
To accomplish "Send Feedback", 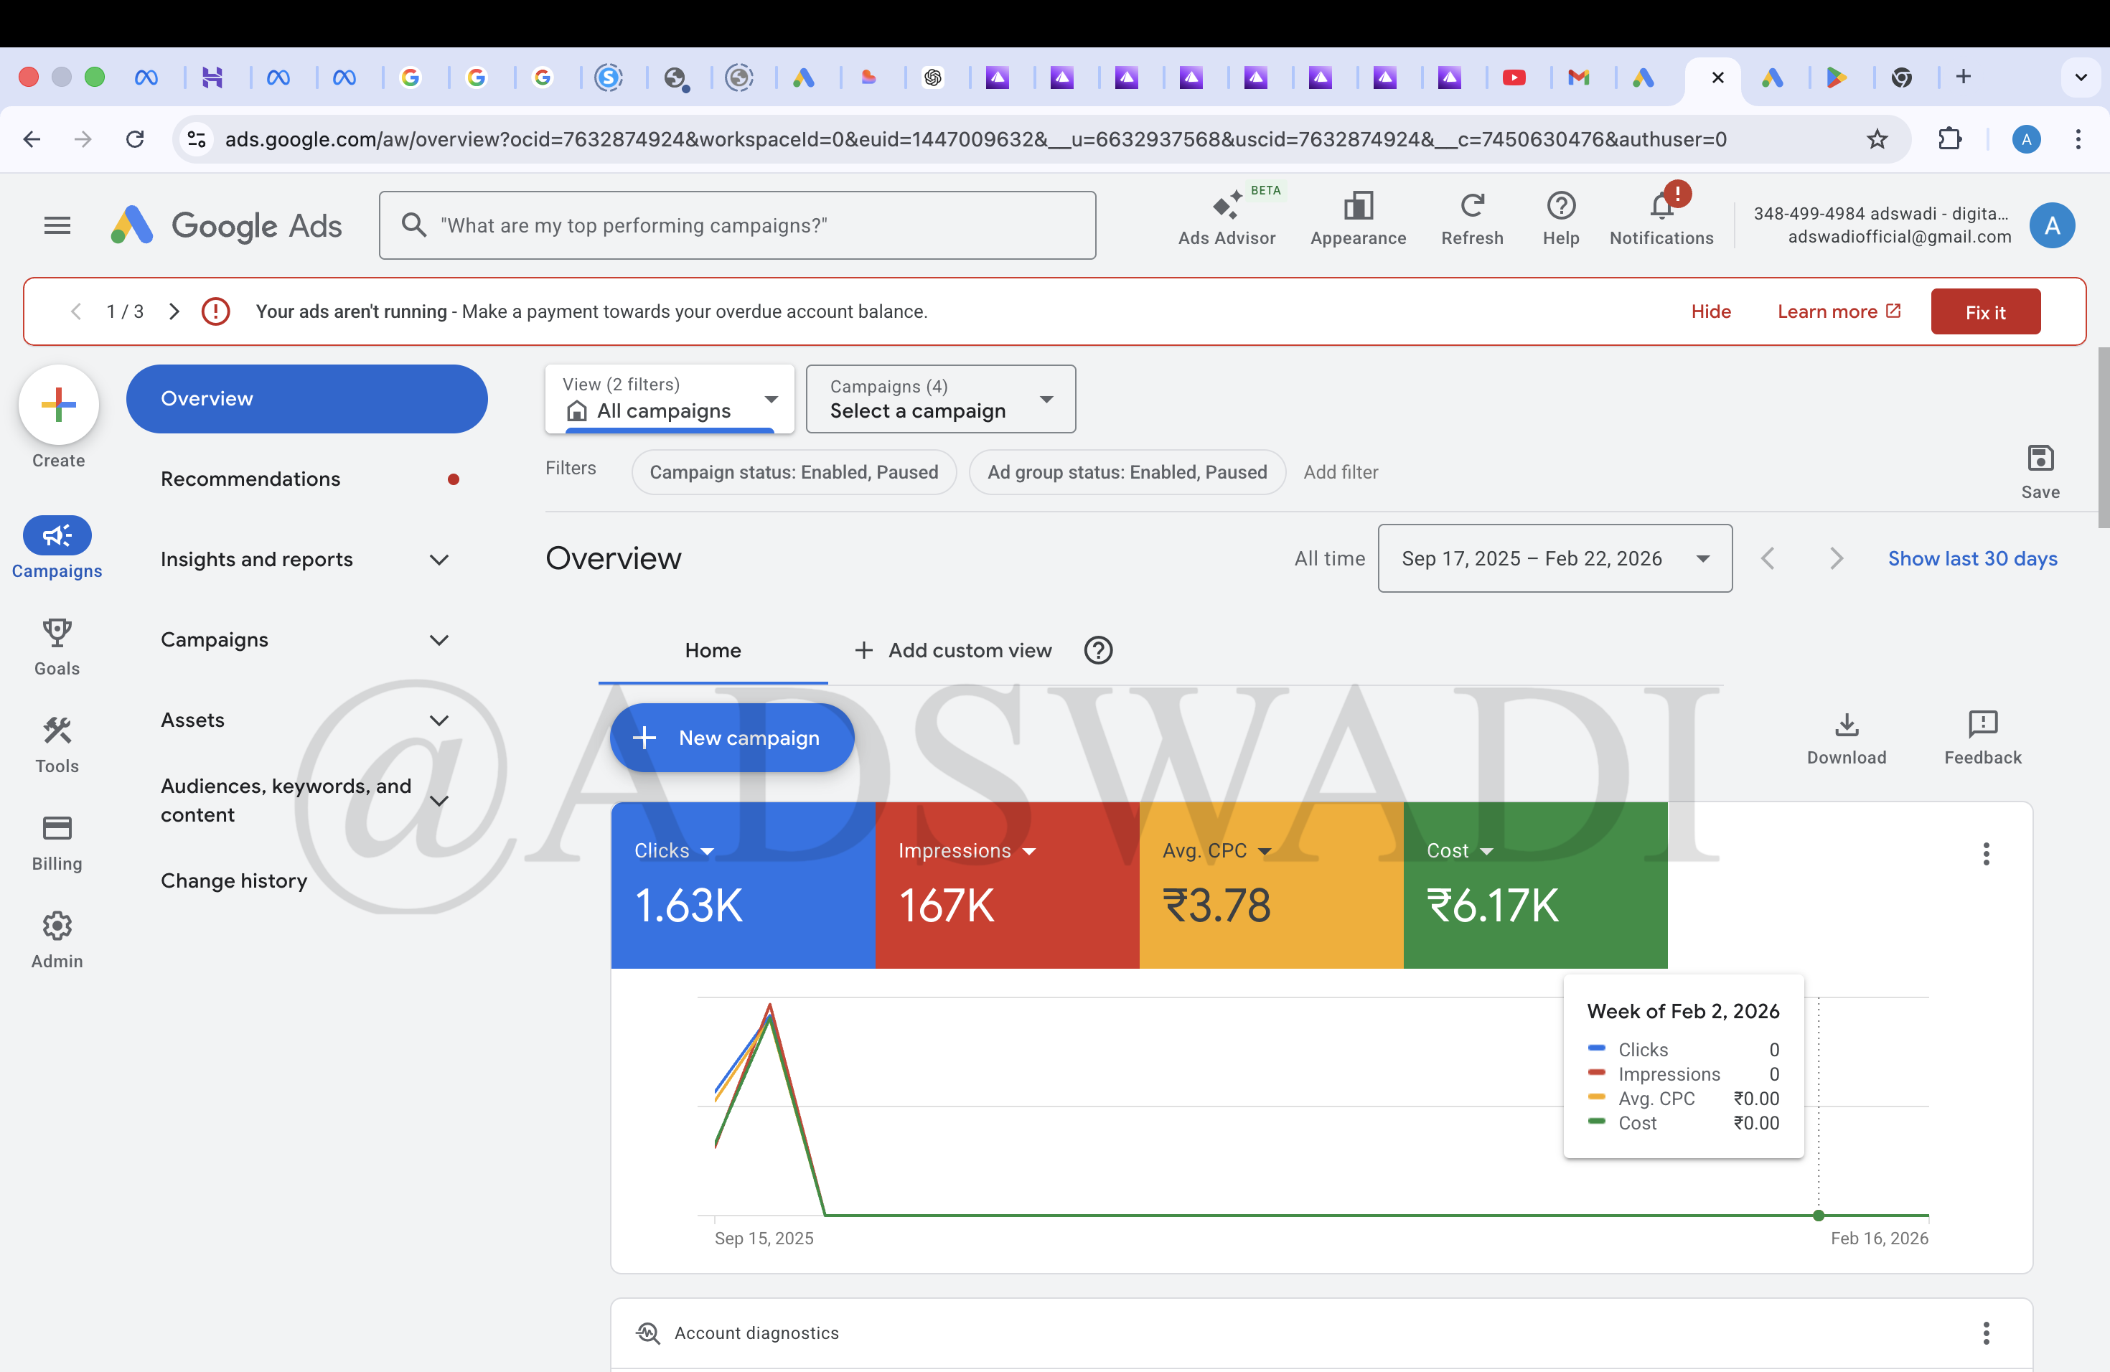I will (1982, 736).
